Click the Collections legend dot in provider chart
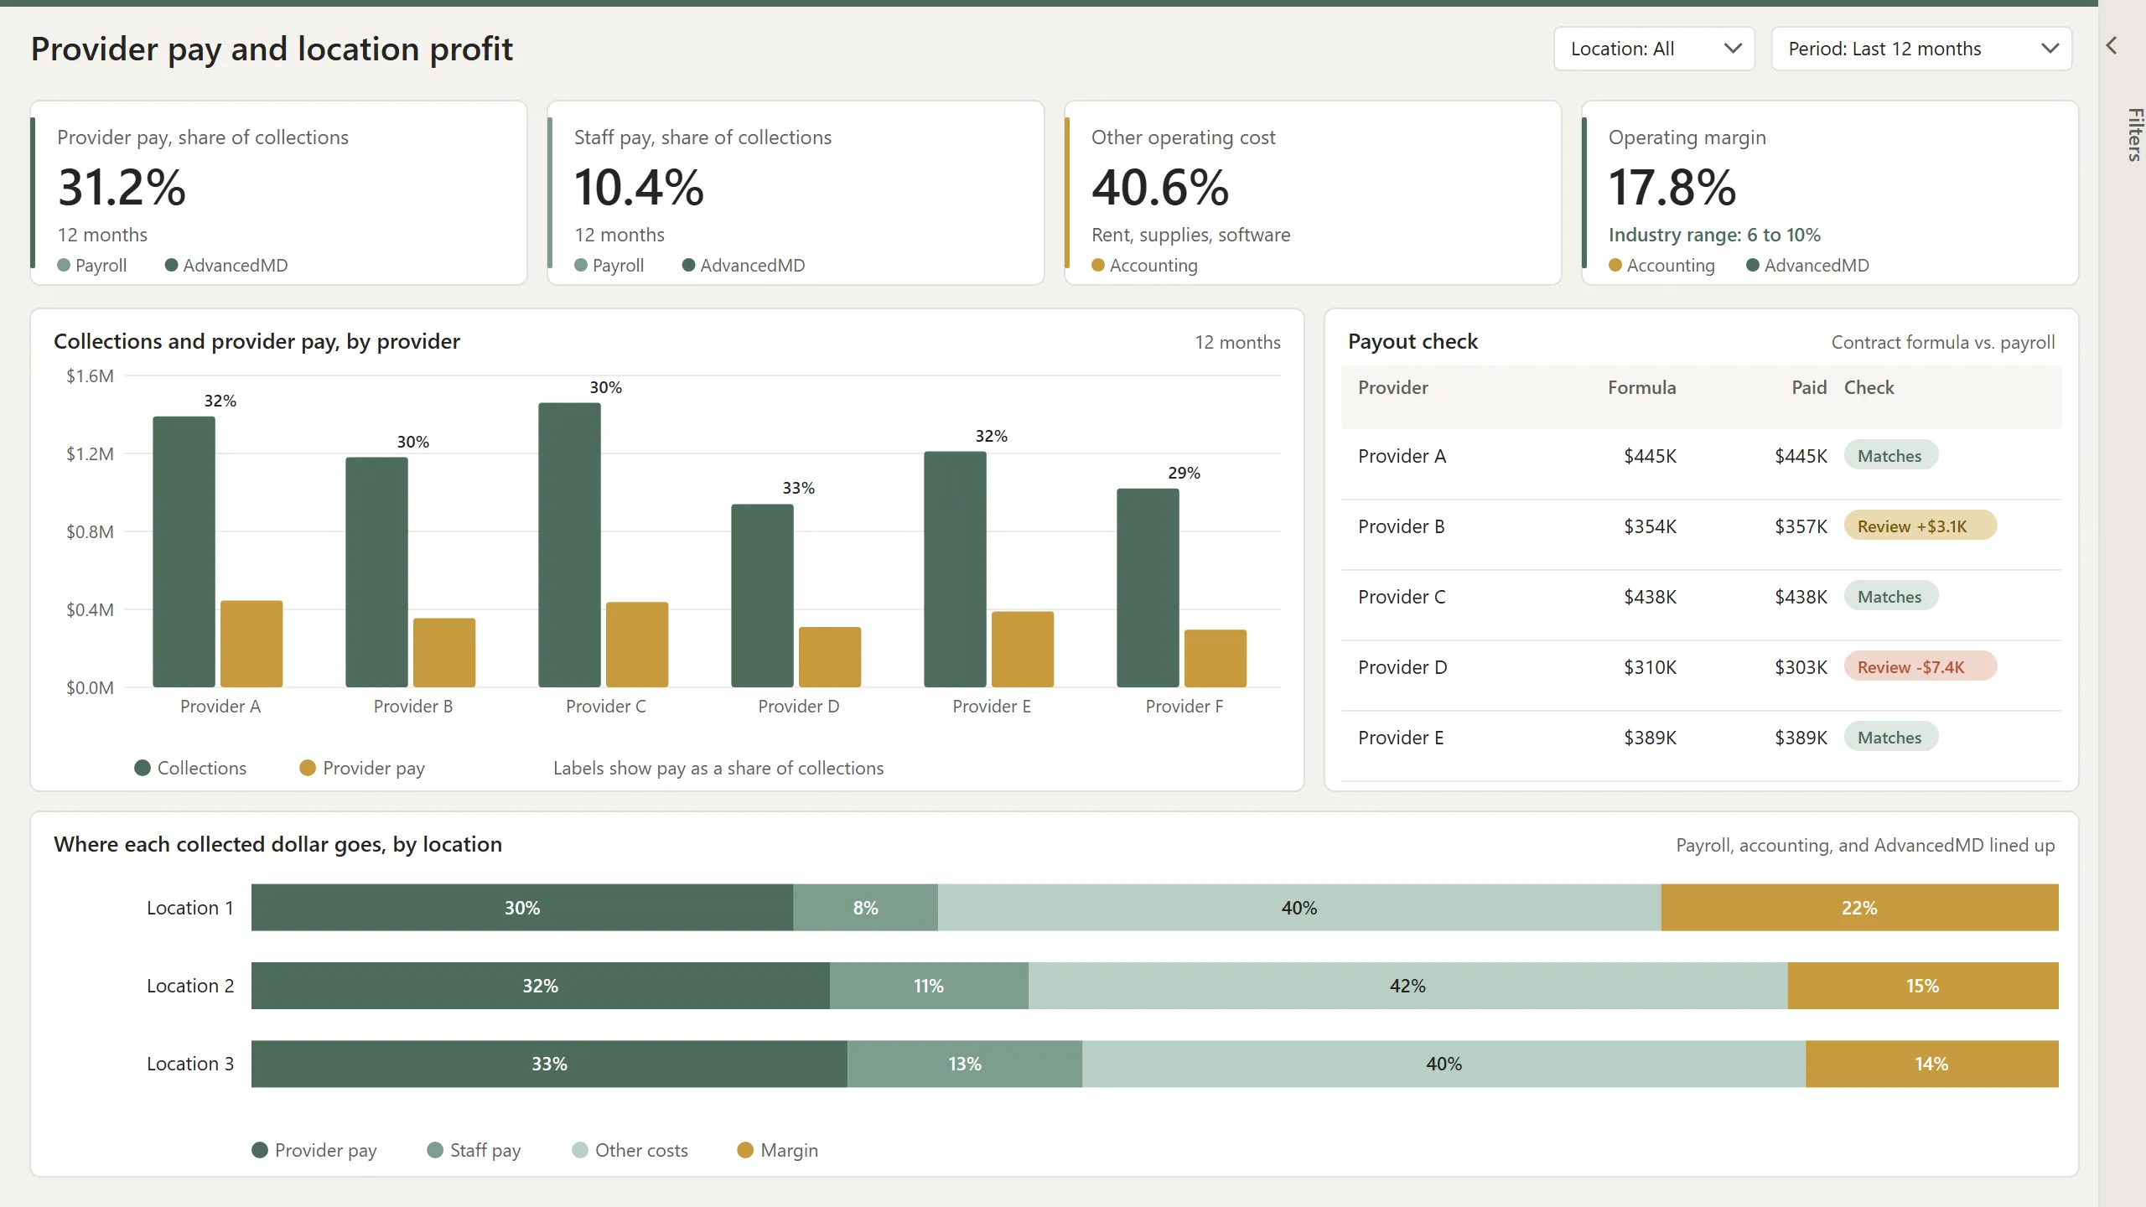Viewport: 2146px width, 1207px height. (143, 768)
